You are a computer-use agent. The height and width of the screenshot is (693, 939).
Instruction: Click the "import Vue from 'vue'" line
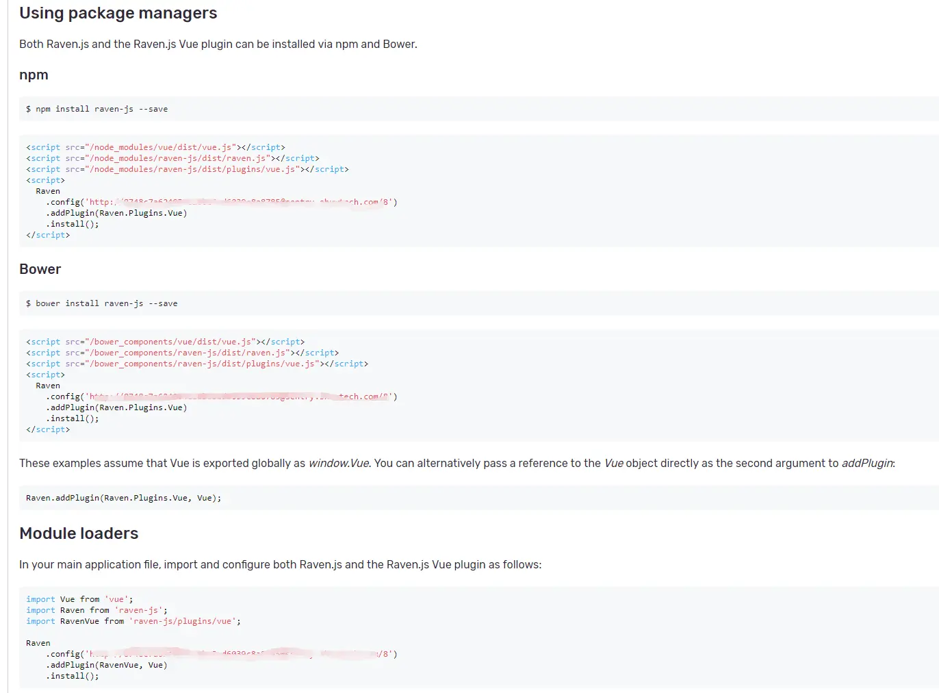(79, 599)
